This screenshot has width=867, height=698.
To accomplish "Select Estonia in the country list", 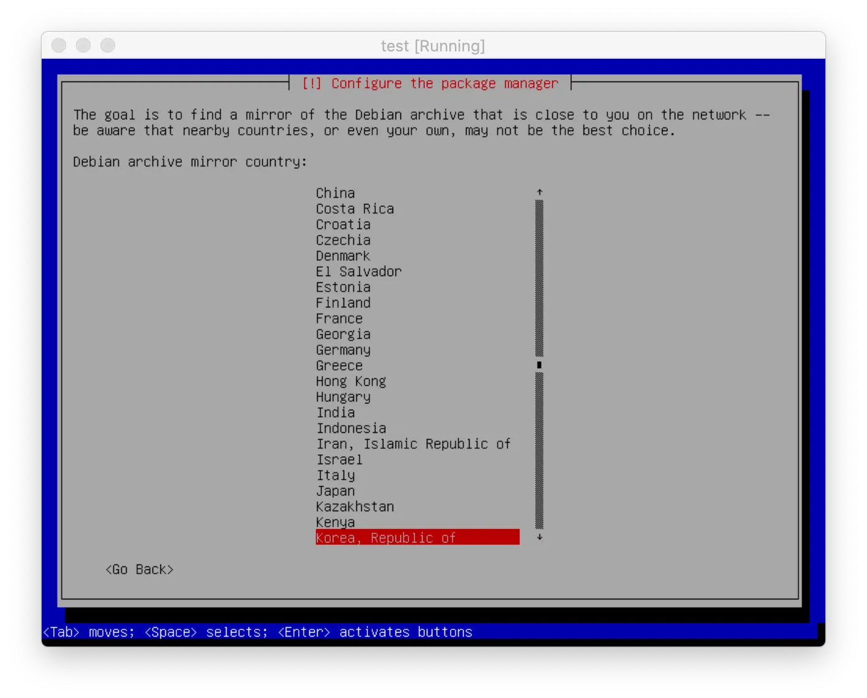I will [343, 287].
